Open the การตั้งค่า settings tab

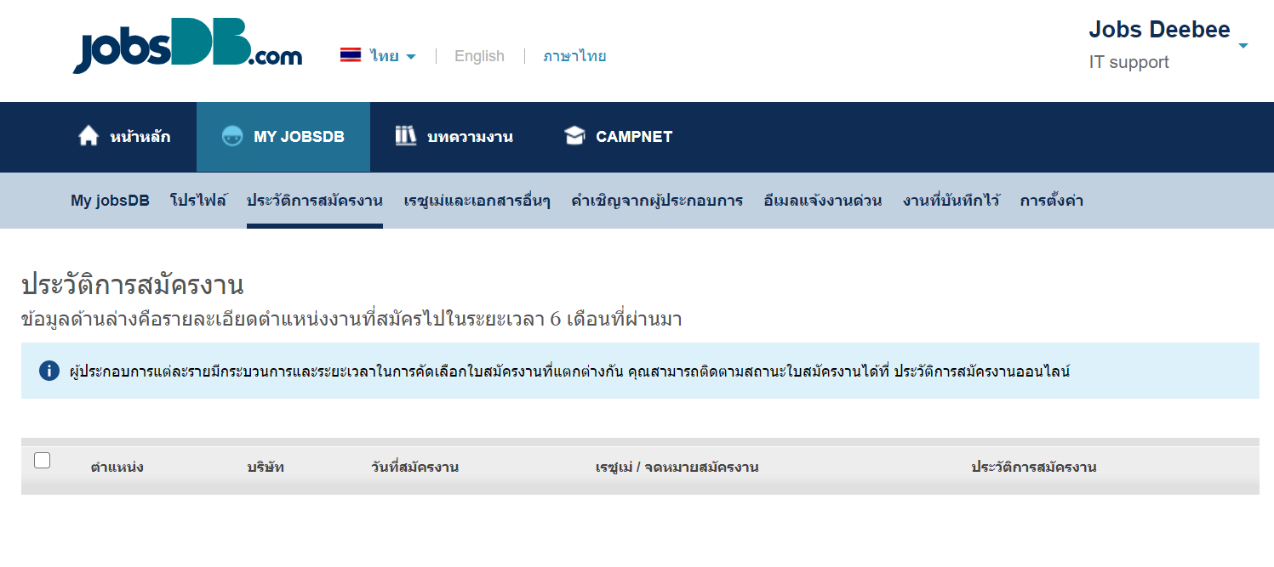click(x=1050, y=200)
